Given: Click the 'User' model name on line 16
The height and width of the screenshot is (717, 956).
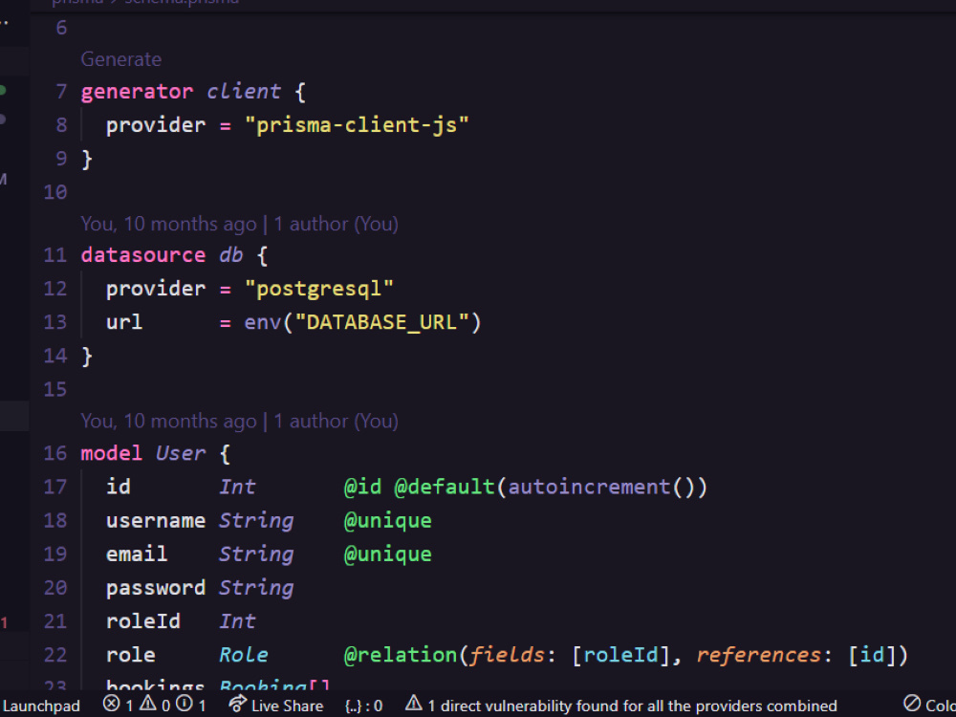Looking at the screenshot, I should tap(181, 453).
